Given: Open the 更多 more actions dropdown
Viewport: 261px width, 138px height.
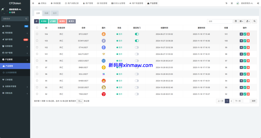Looking at the screenshot, I should 71,21.
